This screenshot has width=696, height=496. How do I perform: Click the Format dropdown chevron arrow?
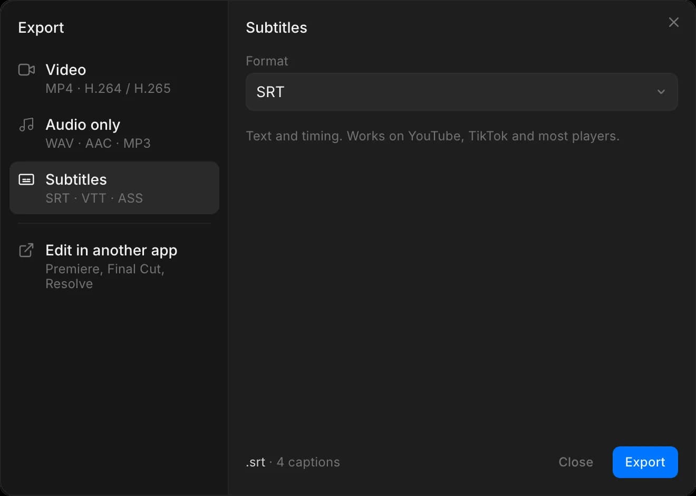click(661, 92)
